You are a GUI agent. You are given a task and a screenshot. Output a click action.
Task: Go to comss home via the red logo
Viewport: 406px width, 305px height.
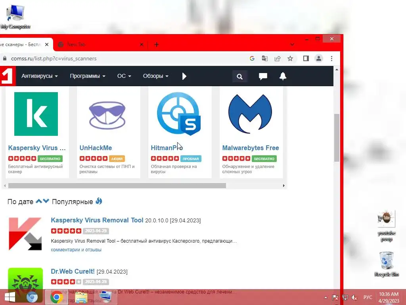tap(7, 76)
